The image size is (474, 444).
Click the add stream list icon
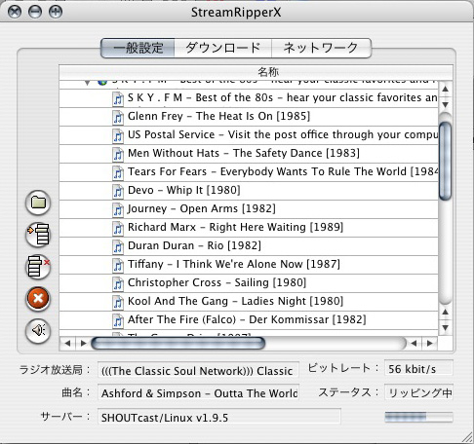point(38,235)
